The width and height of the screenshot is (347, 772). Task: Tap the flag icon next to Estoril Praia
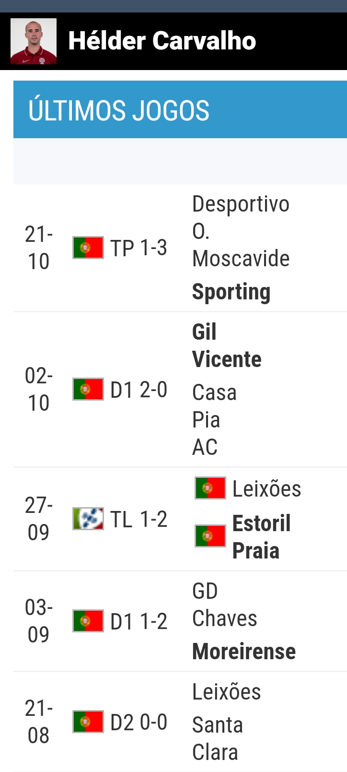(210, 536)
